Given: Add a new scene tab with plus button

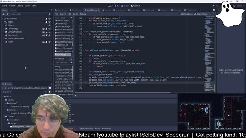Looking at the screenshot, I should 200,10.
